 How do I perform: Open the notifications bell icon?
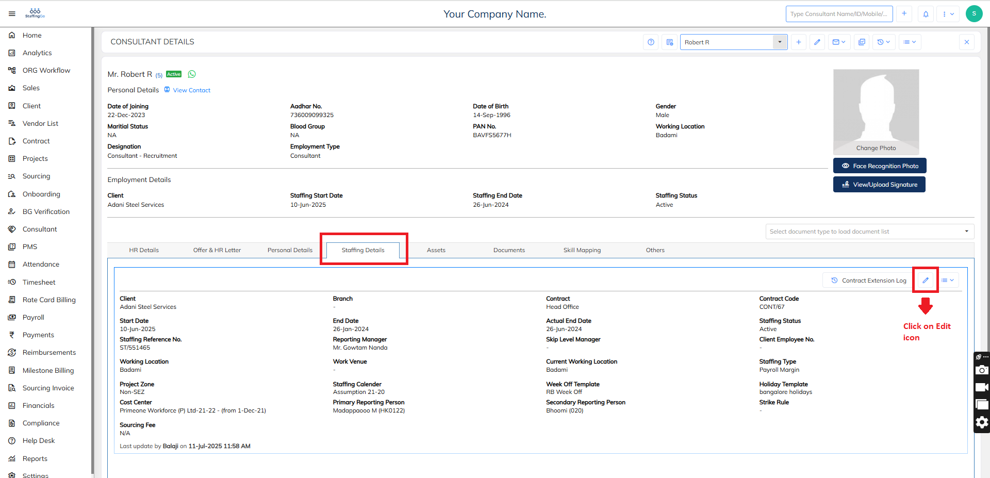point(926,14)
